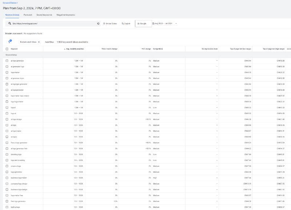The image size is (291, 210).
Task: Sort by the Three month change header
Action: click(109, 49)
